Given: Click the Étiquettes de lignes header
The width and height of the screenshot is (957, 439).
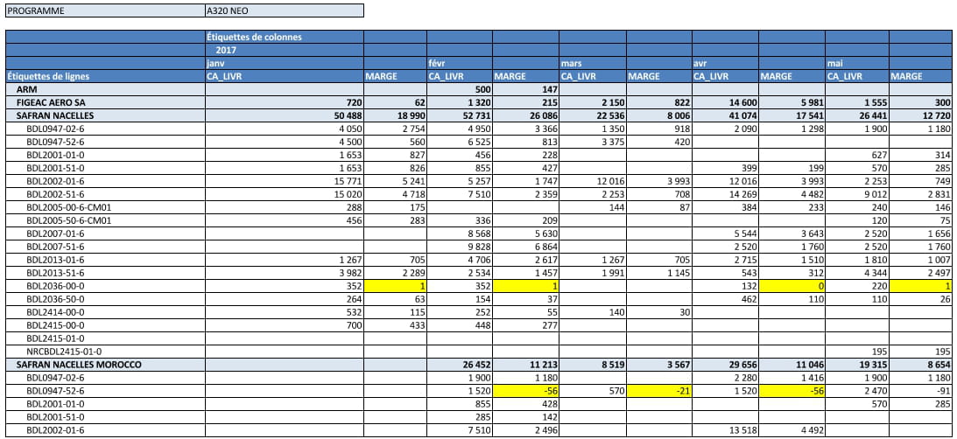Looking at the screenshot, I should [x=106, y=76].
